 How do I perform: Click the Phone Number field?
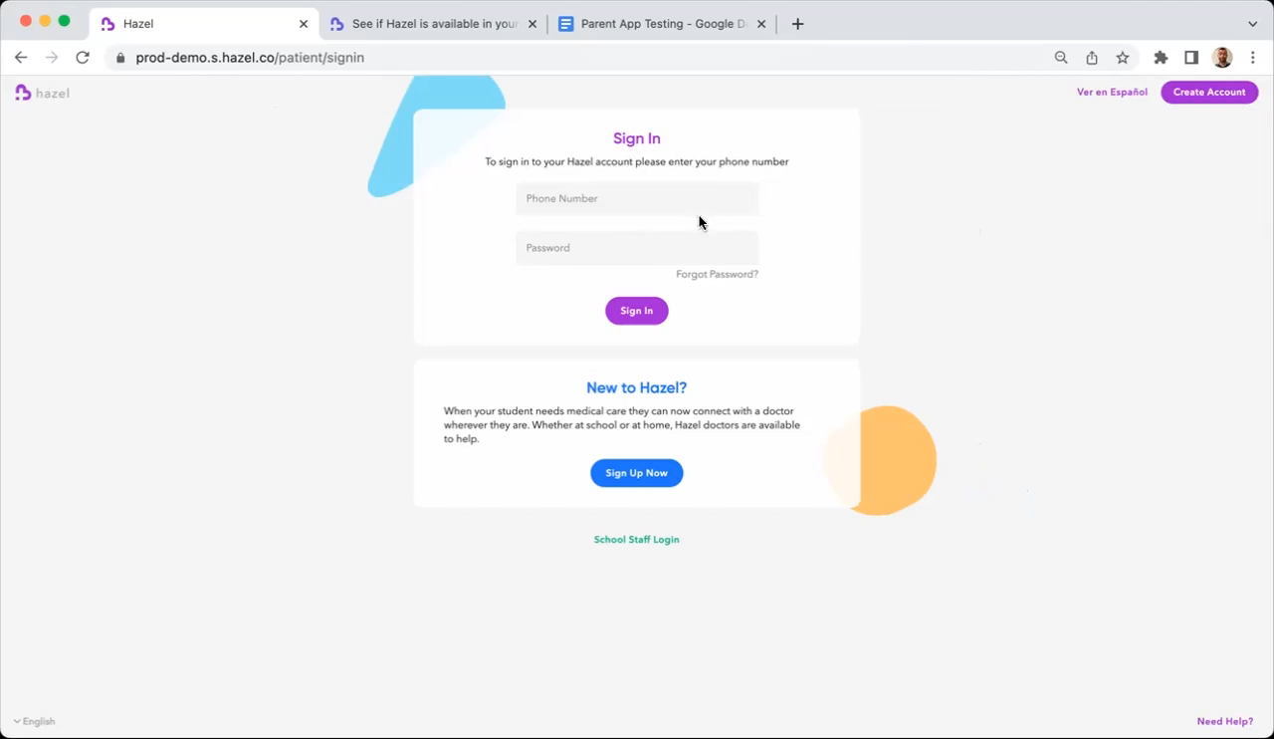pos(637,198)
